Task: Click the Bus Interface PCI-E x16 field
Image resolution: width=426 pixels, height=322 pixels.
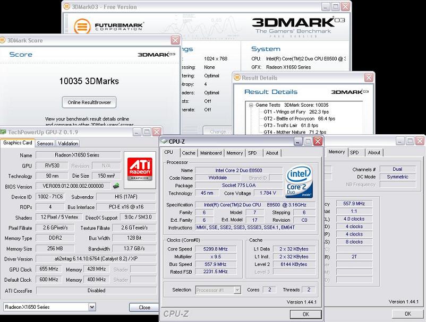Action: 126,207
